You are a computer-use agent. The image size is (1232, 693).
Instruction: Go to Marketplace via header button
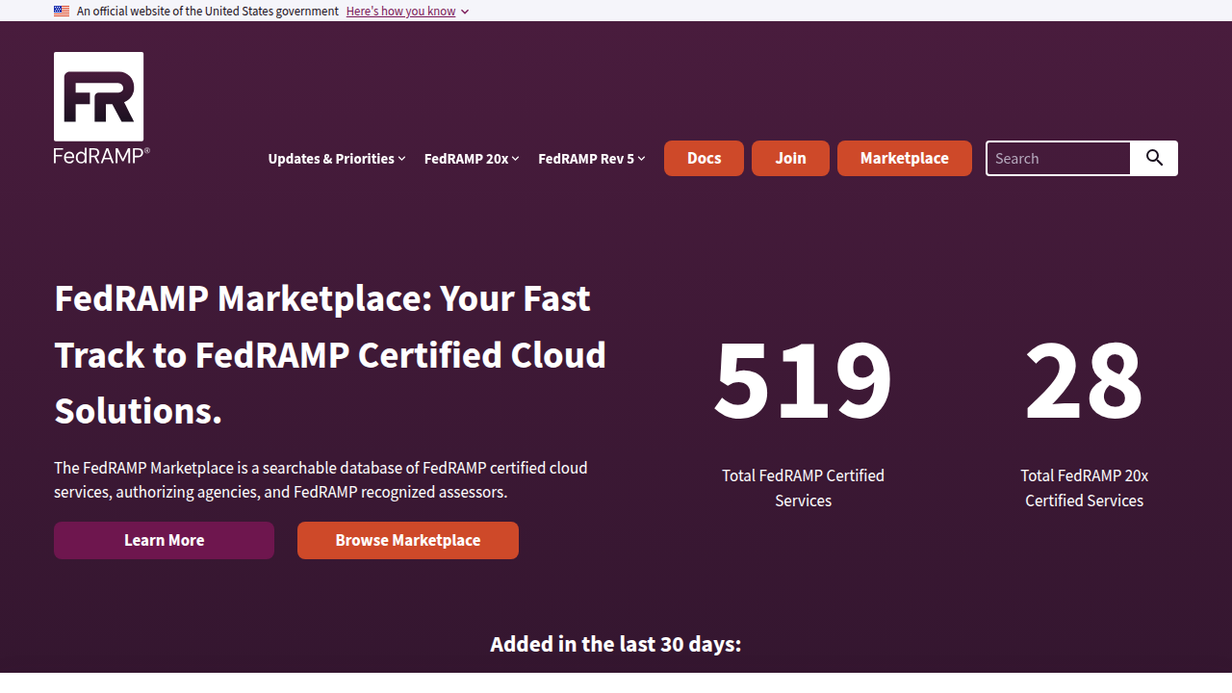pos(905,159)
